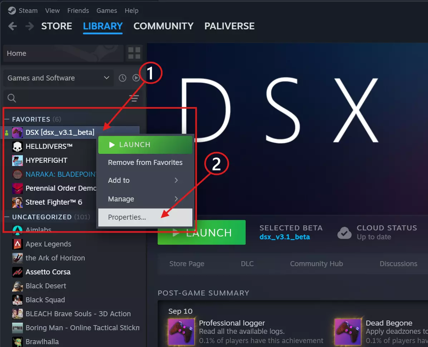Expand the Add to submenu
This screenshot has height=347, width=428.
coord(145,180)
